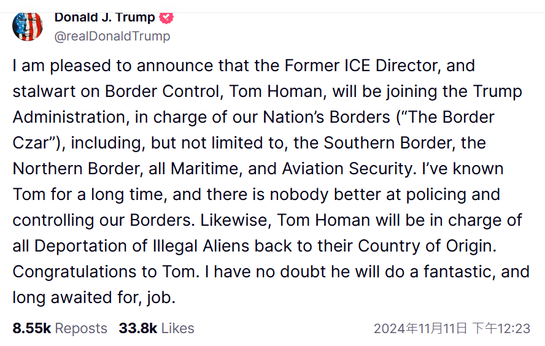545x346 pixels.
Task: Click the words "Northern Border" in post
Action: 77,169
